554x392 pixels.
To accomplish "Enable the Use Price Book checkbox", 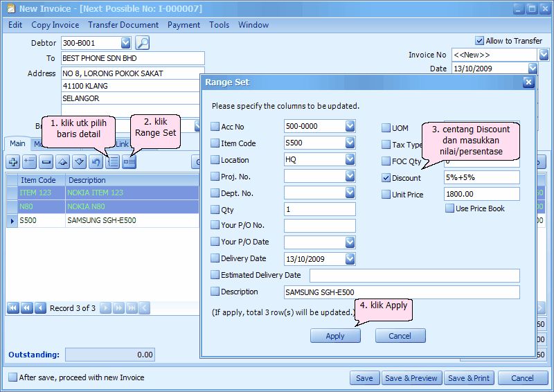I will [x=449, y=208].
